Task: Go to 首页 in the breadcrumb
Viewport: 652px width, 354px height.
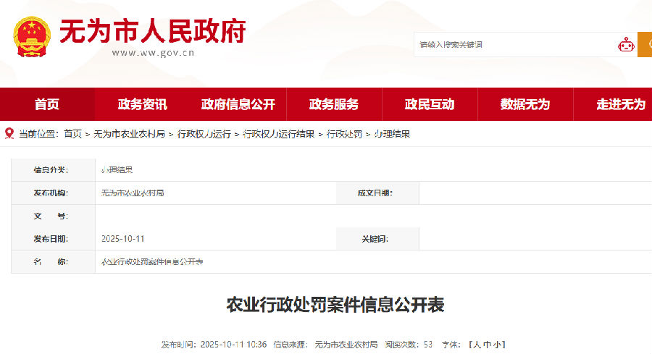Action: click(x=72, y=134)
